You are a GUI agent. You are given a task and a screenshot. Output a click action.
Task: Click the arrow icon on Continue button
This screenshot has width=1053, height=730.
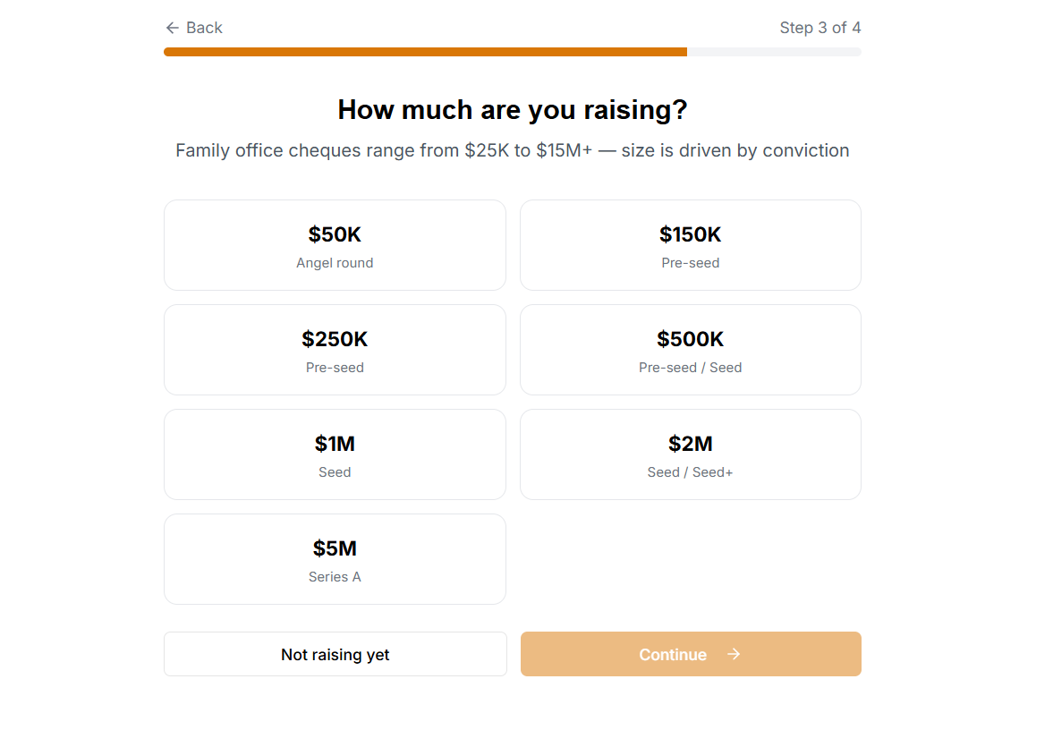point(734,654)
